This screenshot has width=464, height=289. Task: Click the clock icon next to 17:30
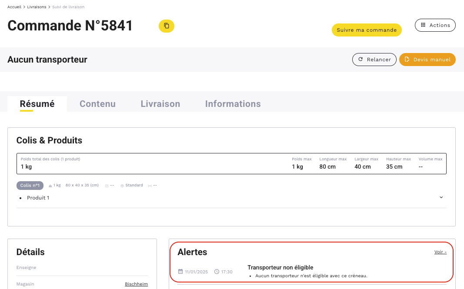click(x=217, y=272)
